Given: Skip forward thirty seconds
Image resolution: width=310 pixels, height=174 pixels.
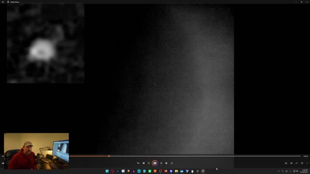Looking at the screenshot, I should point(161,163).
